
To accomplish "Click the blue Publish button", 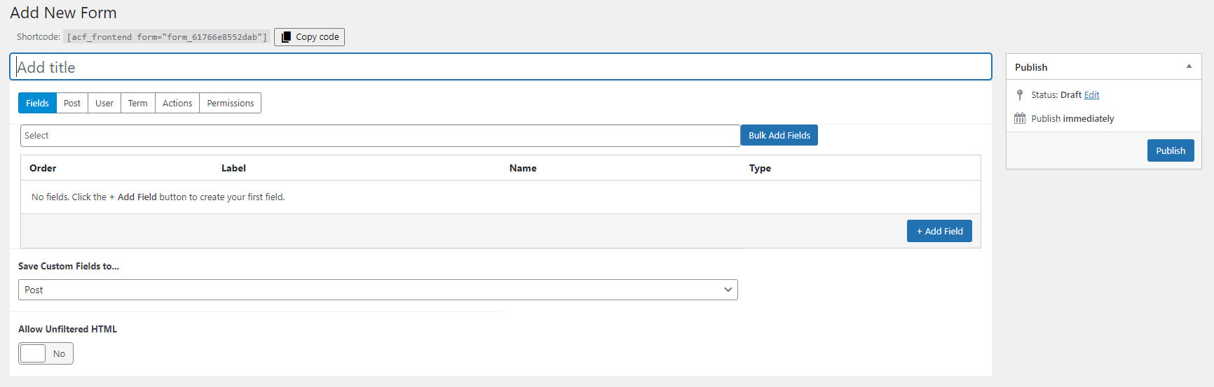I will coord(1171,150).
